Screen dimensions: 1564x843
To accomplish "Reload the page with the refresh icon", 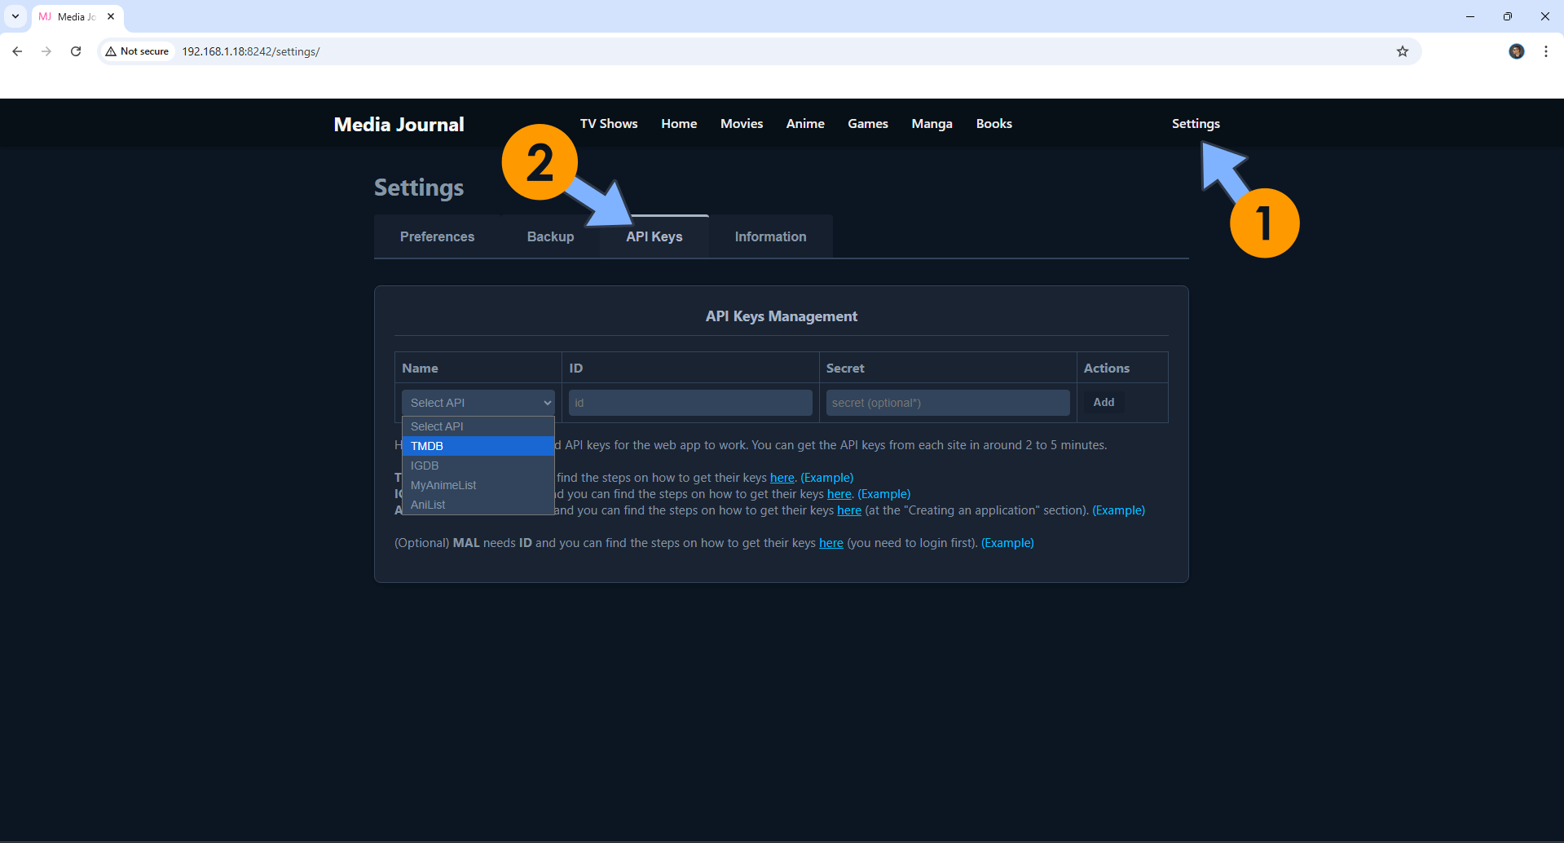I will 76,51.
